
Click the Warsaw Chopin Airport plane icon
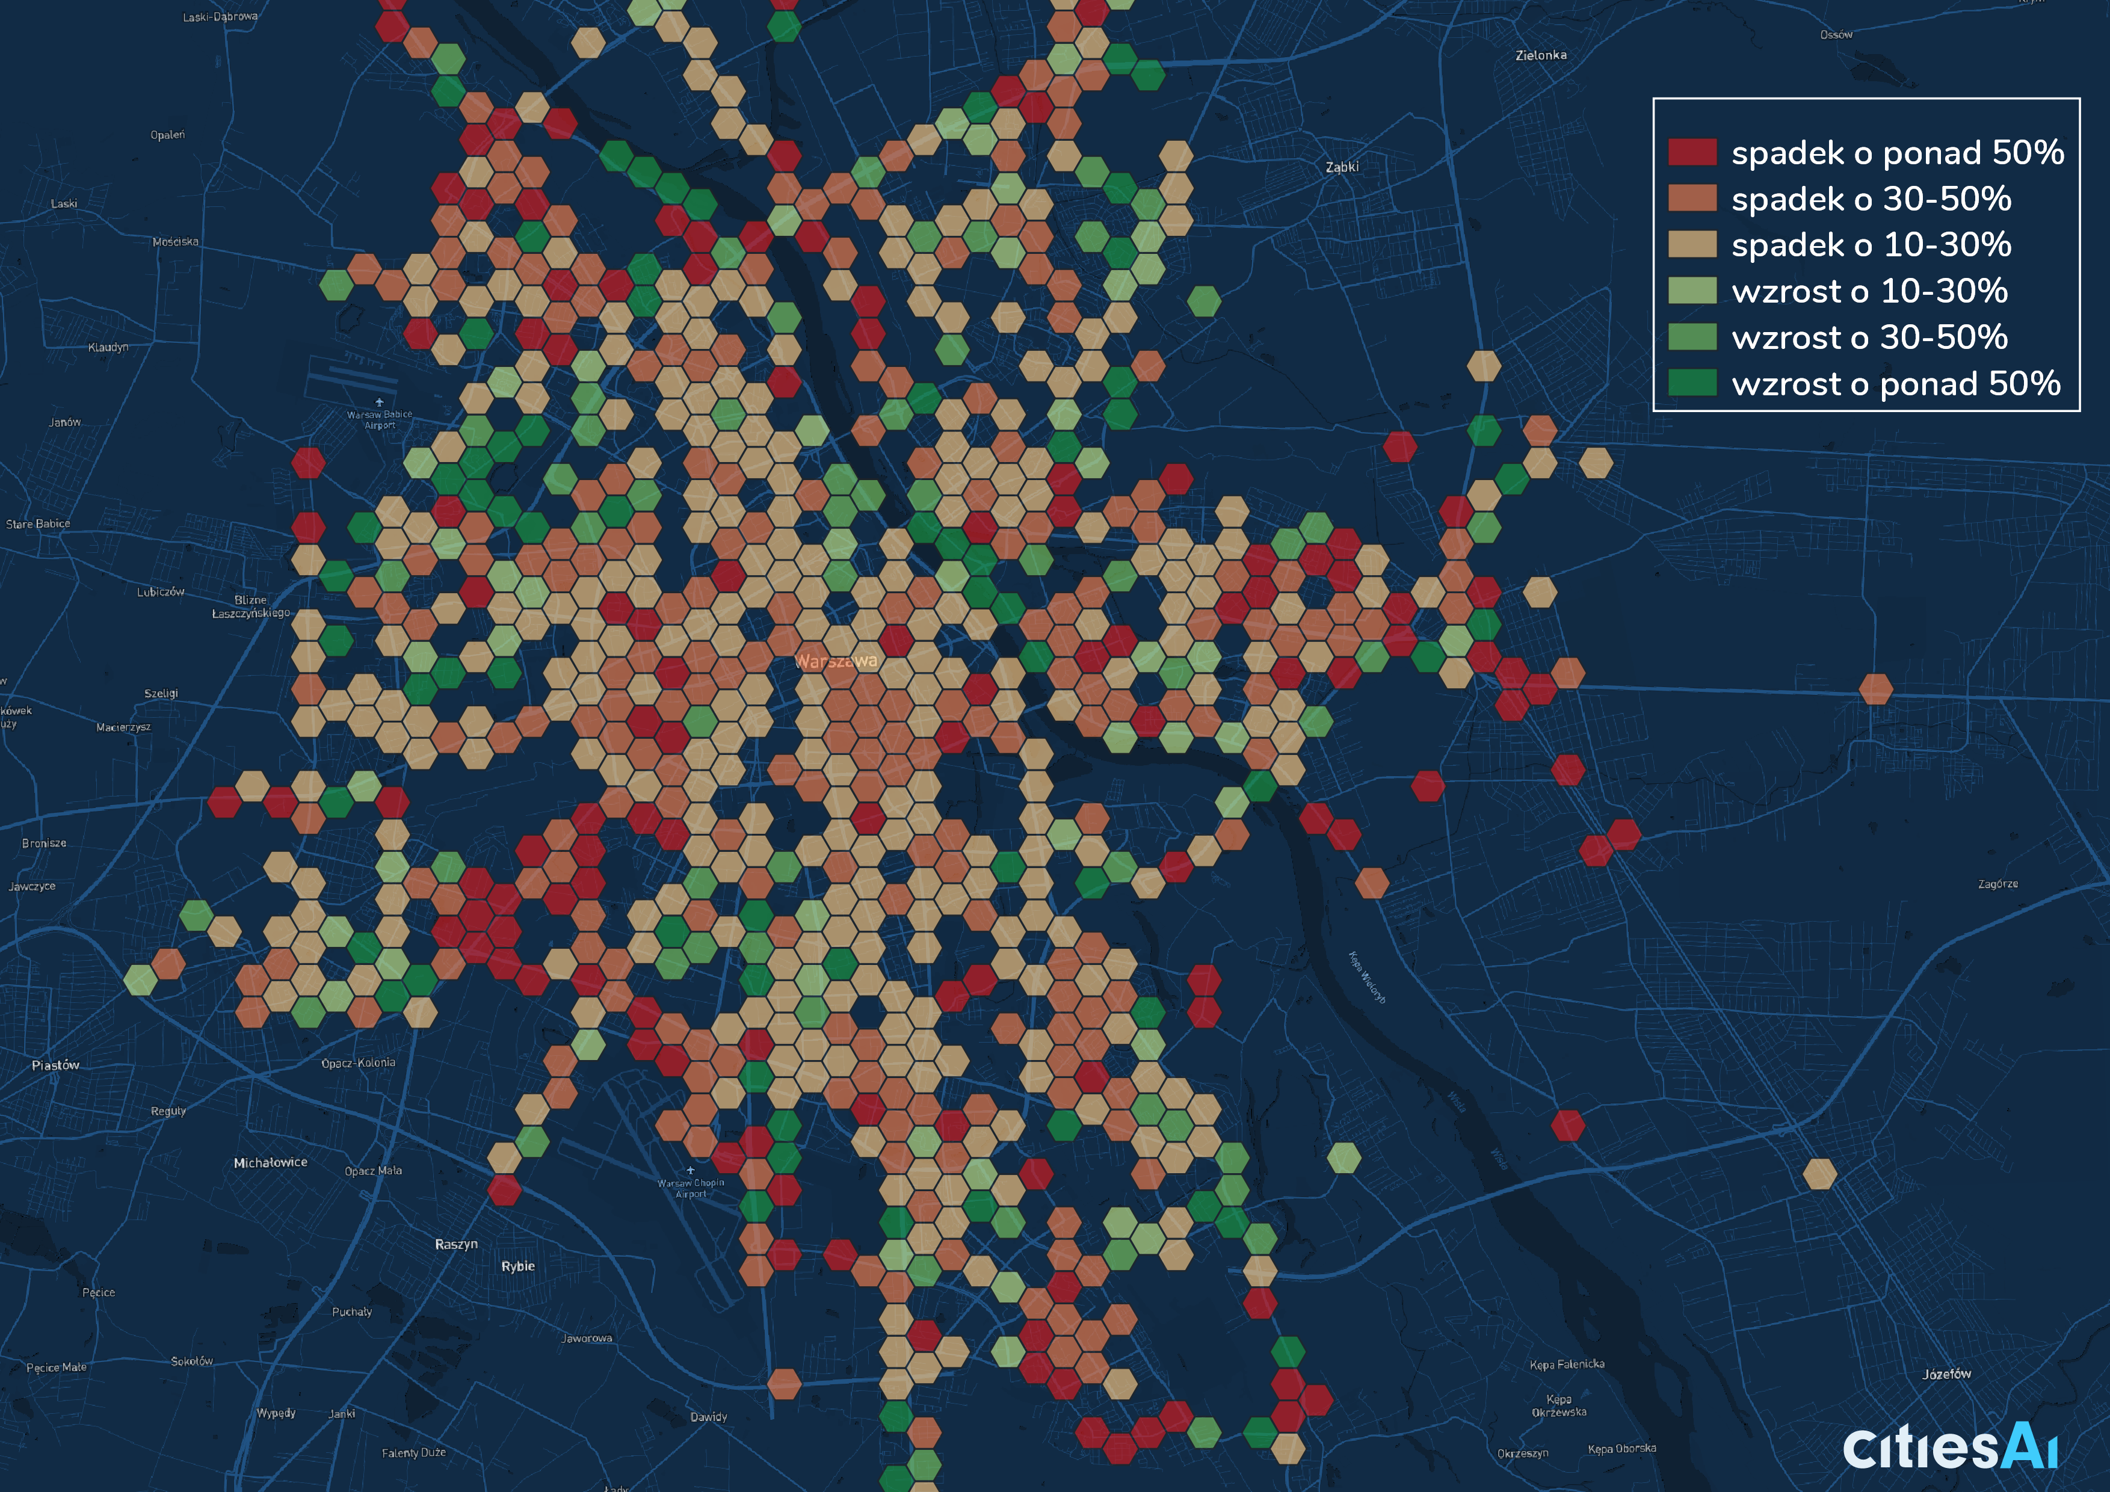pyautogui.click(x=691, y=1171)
